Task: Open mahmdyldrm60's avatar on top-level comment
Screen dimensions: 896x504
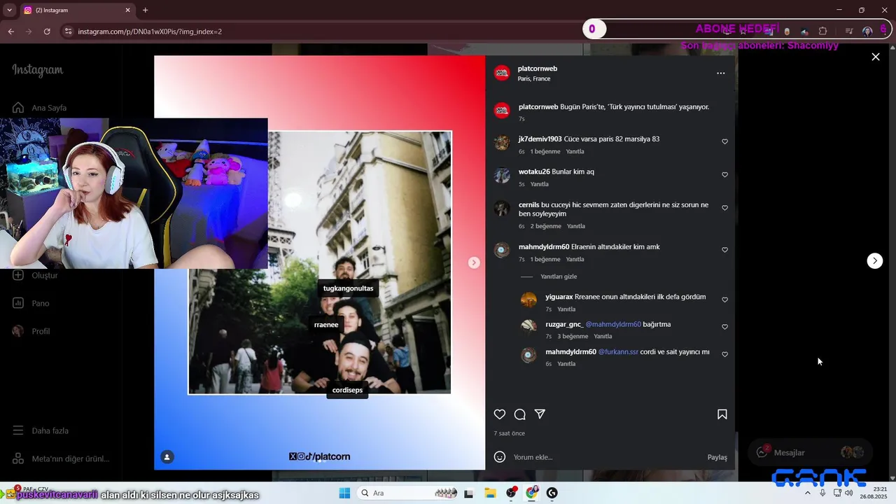Action: tap(502, 250)
